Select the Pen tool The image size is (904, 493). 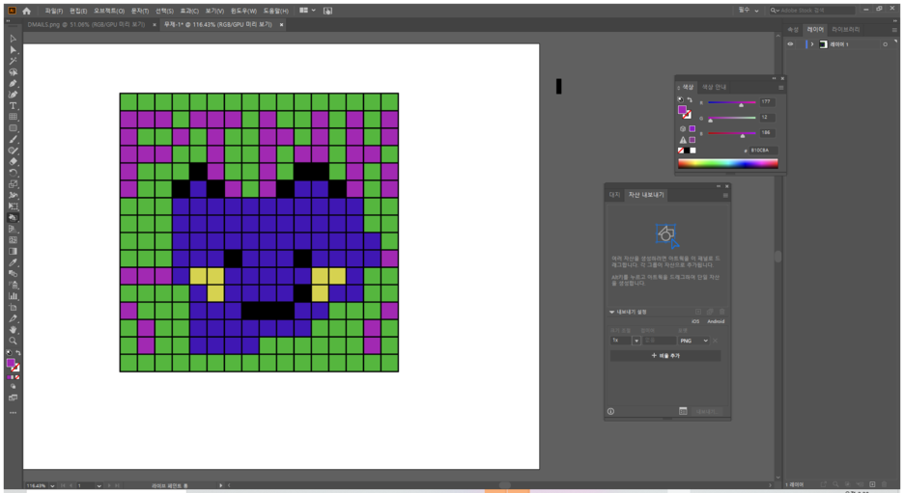pos(13,84)
